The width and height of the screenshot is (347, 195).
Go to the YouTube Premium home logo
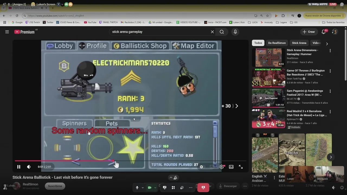point(25,32)
